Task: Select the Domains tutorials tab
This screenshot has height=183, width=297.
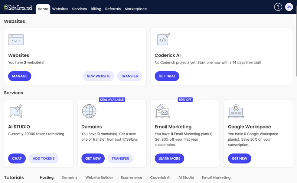Action: pyautogui.click(x=69, y=177)
